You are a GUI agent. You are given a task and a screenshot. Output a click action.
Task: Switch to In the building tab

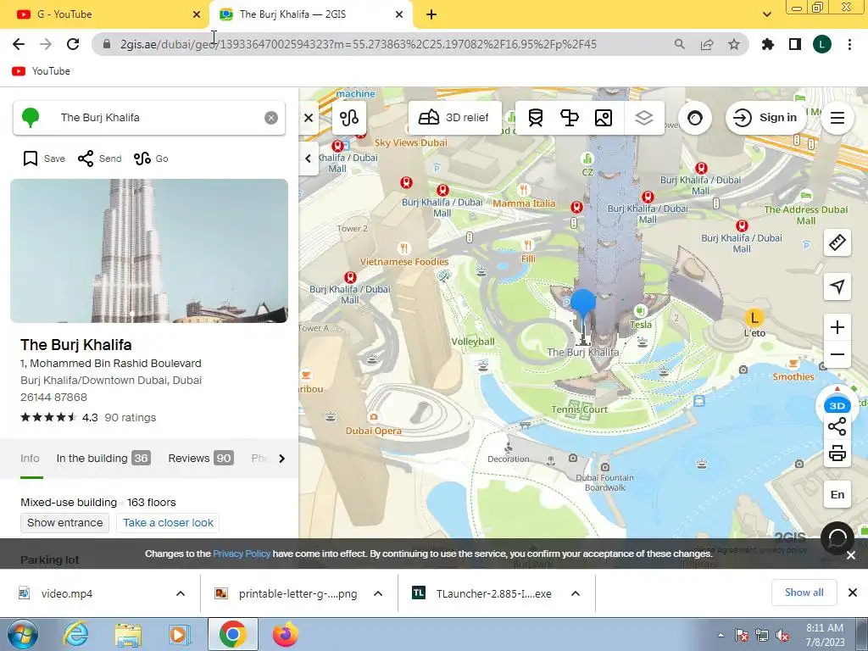pos(103,459)
